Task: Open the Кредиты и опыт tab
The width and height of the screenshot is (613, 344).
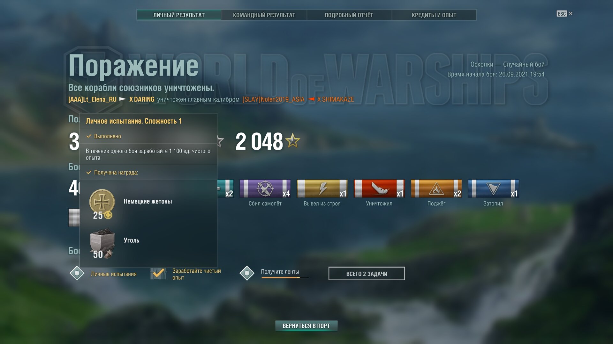Action: pos(434,15)
